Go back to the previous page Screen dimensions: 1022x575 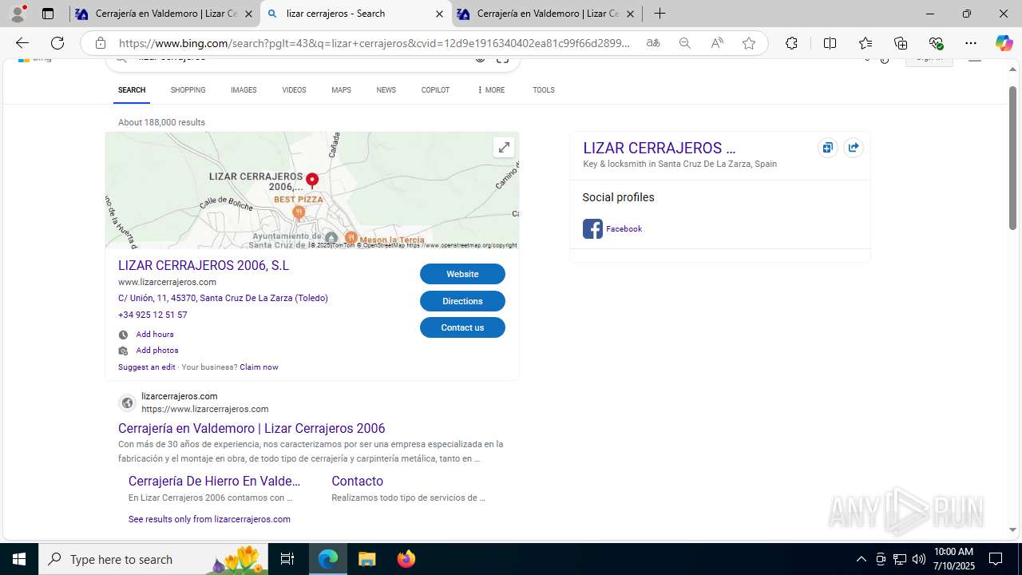(x=22, y=43)
